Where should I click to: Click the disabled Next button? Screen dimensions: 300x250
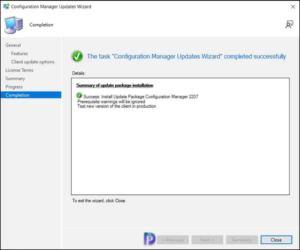(207, 240)
